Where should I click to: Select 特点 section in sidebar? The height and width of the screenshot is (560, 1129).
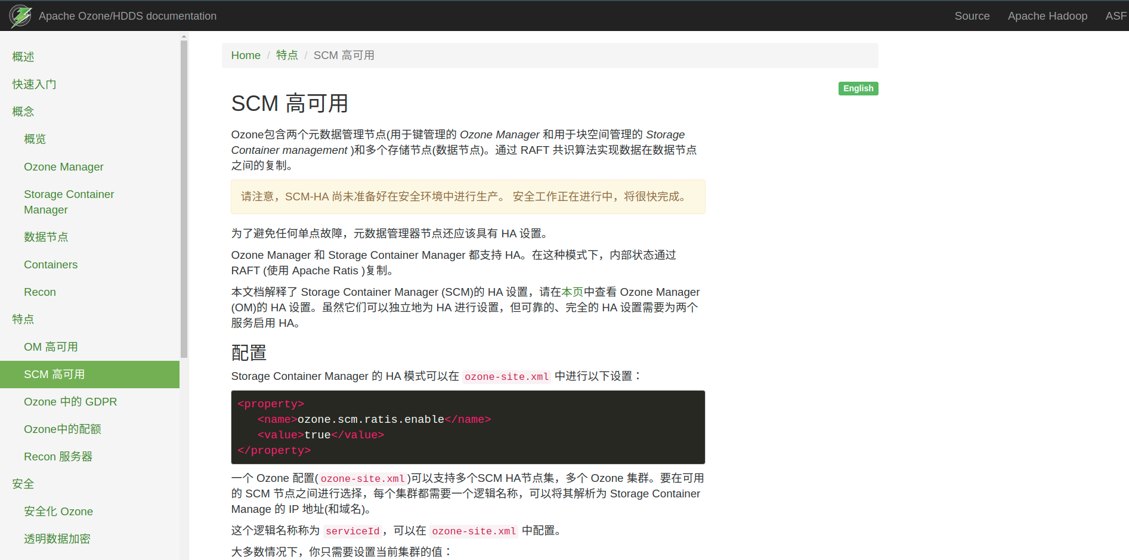[23, 319]
